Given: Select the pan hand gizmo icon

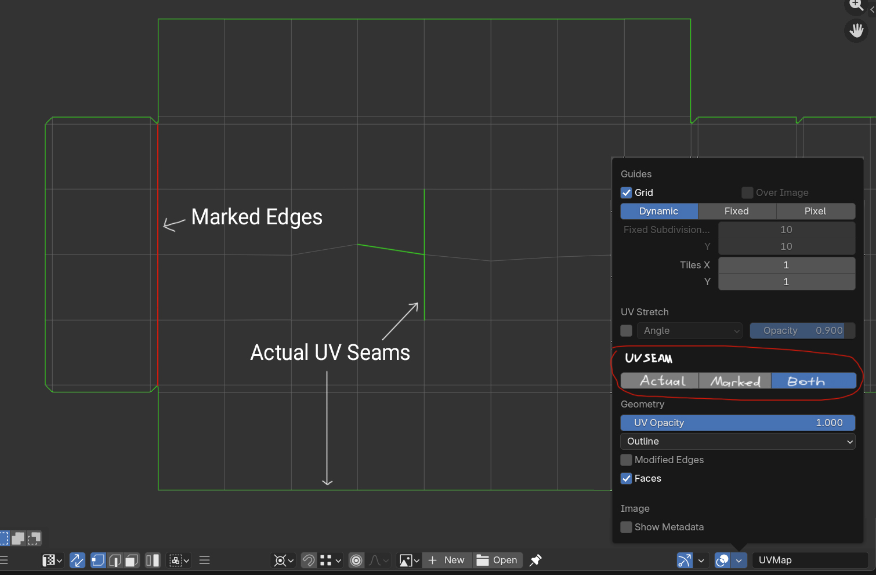Looking at the screenshot, I should click(x=856, y=30).
